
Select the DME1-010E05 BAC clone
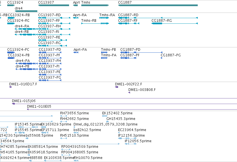coord(132,109)
